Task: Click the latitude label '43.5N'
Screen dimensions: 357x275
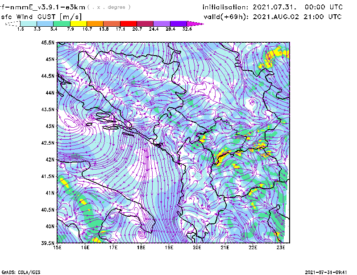Action: click(x=48, y=109)
